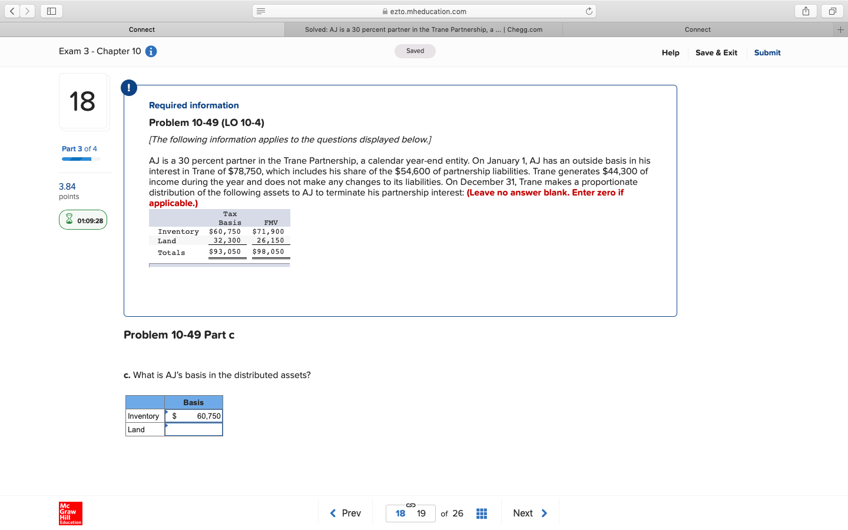848x530 pixels.
Task: Click Exam 3 - Chapter 10 title
Action: pos(100,51)
